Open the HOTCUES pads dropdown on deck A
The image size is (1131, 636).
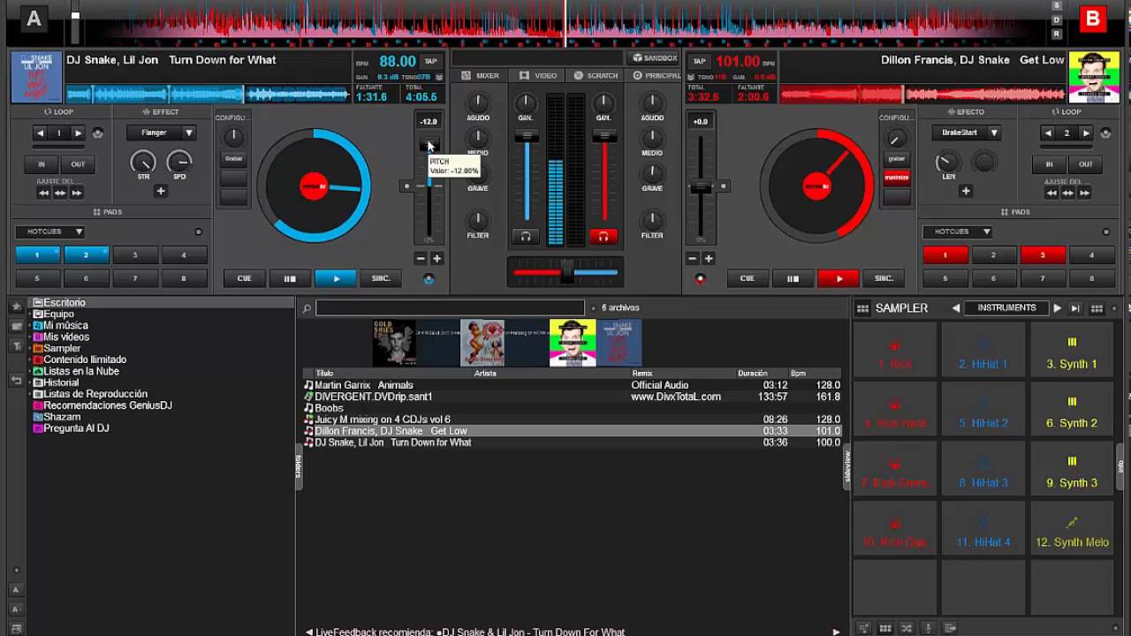49,231
